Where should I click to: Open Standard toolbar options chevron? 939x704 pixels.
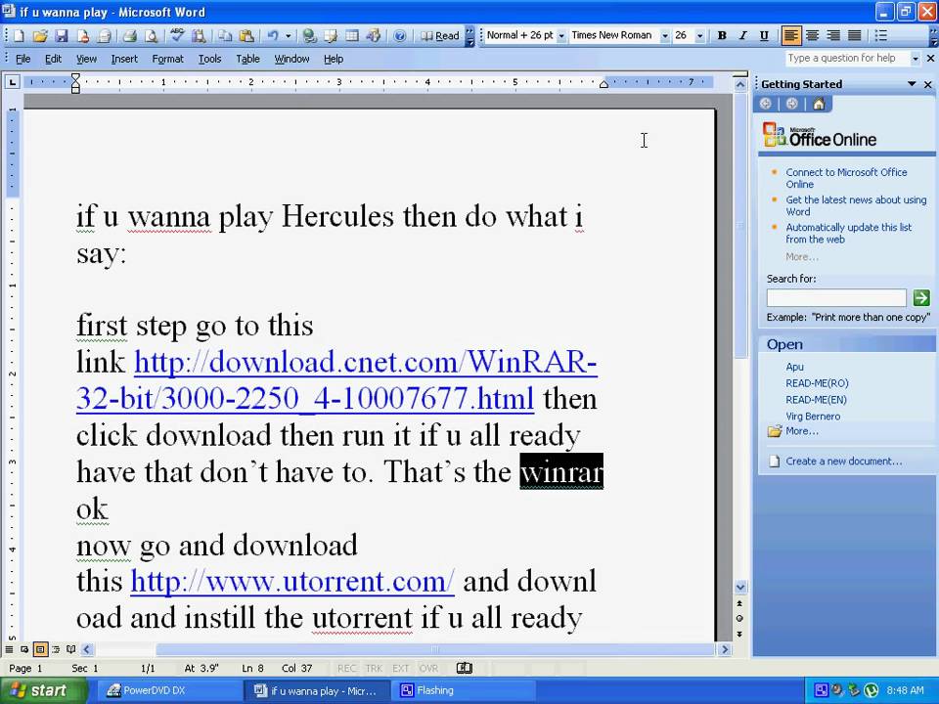click(x=470, y=36)
